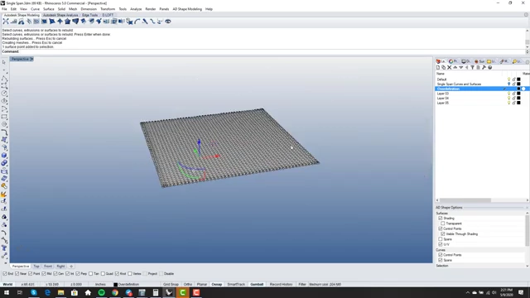This screenshot has height=298, width=530.
Task: Toggle Record History in status bar
Action: (x=282, y=285)
